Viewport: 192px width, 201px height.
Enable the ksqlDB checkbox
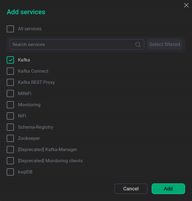click(10, 172)
